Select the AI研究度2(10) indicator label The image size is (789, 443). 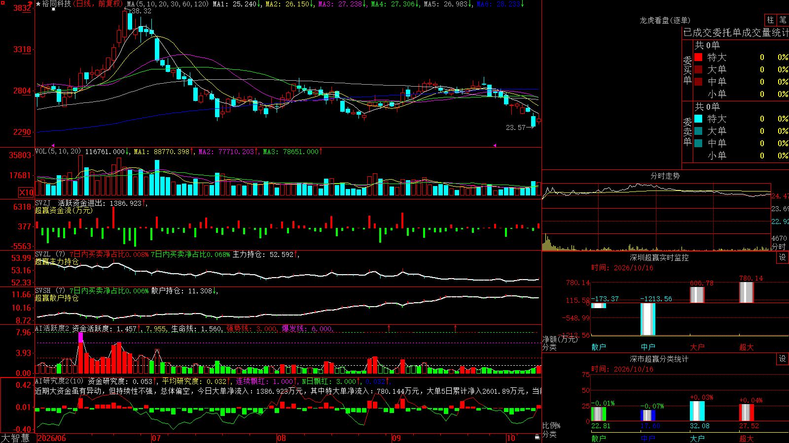pos(60,381)
